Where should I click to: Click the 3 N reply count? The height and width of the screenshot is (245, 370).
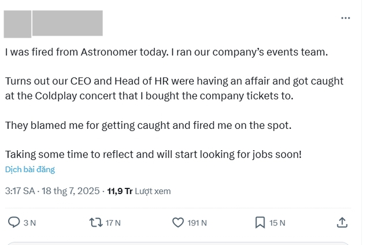click(x=29, y=223)
